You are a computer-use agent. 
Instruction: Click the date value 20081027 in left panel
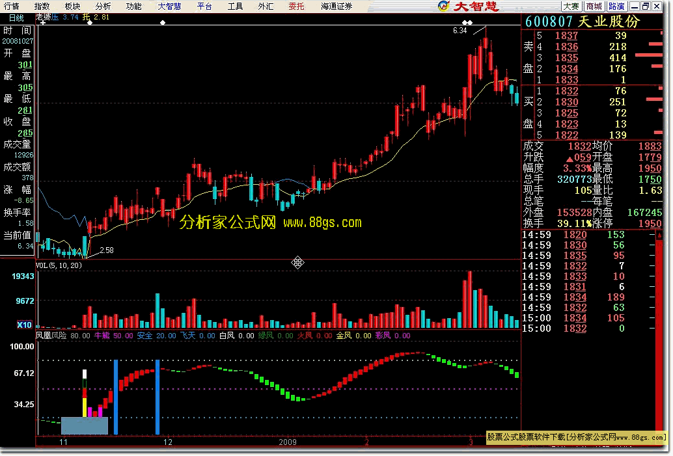click(18, 41)
